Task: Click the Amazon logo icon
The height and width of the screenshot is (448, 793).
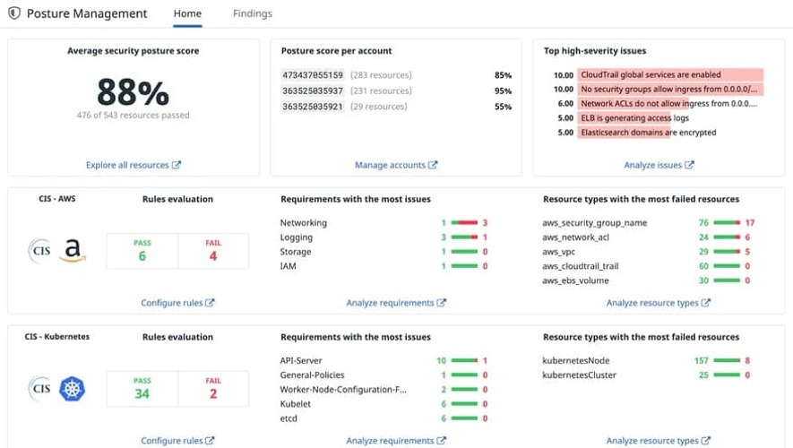Action: [73, 251]
